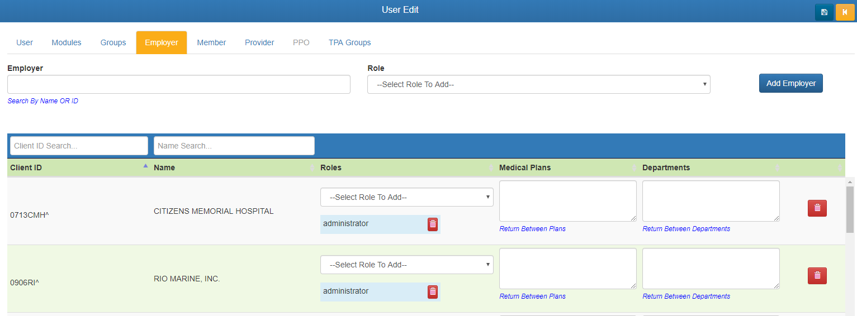The height and width of the screenshot is (316, 857).
Task: Switch to the Modules tab
Action: point(67,42)
